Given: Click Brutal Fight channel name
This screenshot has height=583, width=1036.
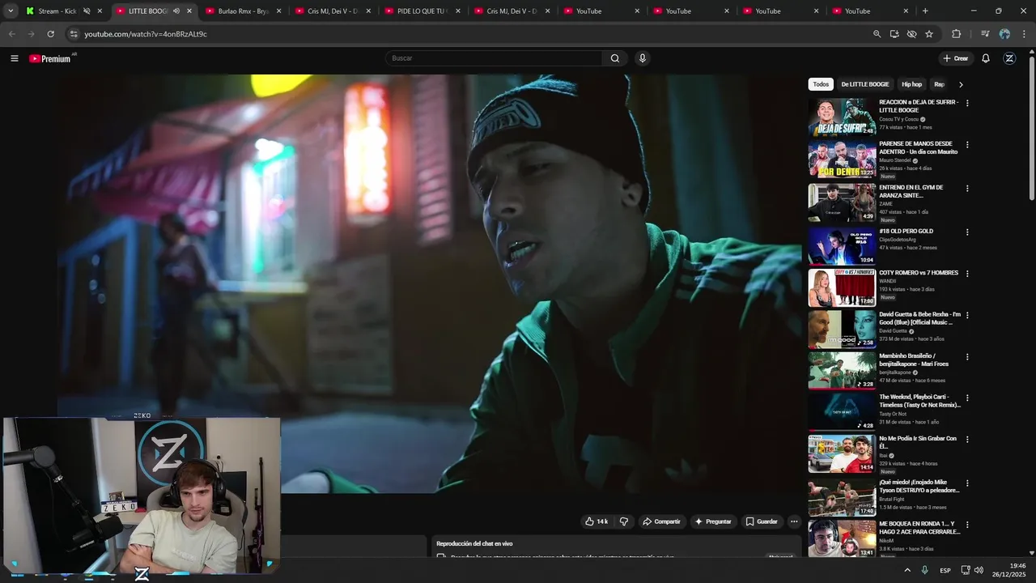Looking at the screenshot, I should 893,499.
